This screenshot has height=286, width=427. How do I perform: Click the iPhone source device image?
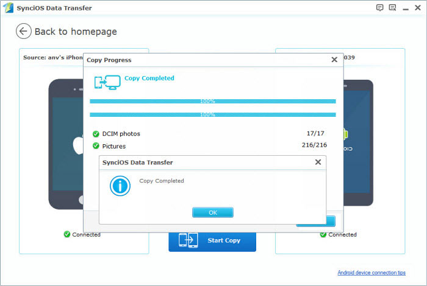(x=66, y=144)
